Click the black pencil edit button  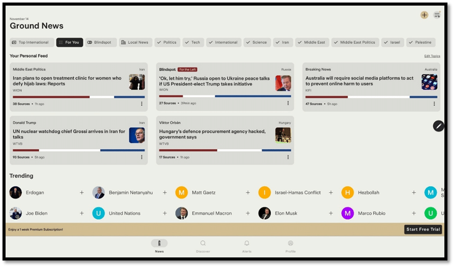(438, 126)
